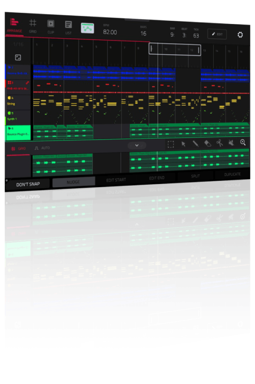Choose the magnifier zoom tool
This screenshot has height=384, width=255.
click(243, 142)
